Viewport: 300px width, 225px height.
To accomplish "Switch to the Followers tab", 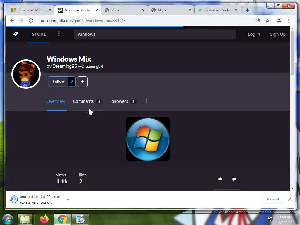I will pos(122,101).
